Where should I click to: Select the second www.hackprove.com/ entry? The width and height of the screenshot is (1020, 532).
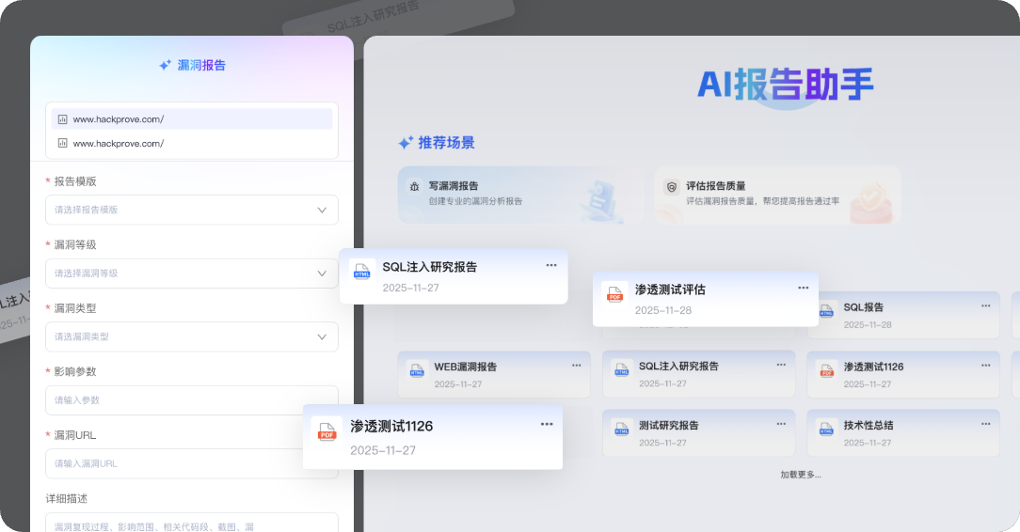(x=192, y=143)
